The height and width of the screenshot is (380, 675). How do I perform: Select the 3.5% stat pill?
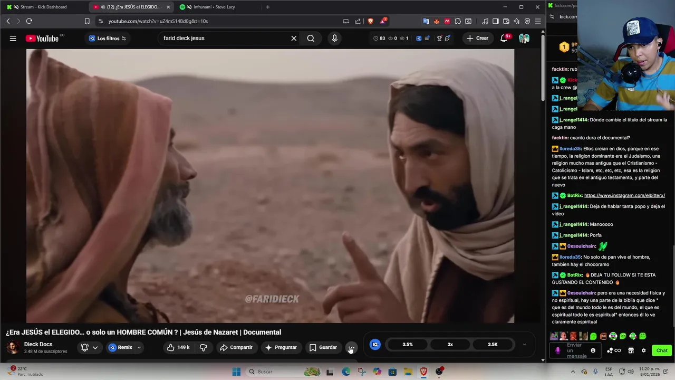(408, 344)
